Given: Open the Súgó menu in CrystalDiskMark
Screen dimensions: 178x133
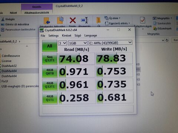Looking at the screenshot, I should 78,35.
